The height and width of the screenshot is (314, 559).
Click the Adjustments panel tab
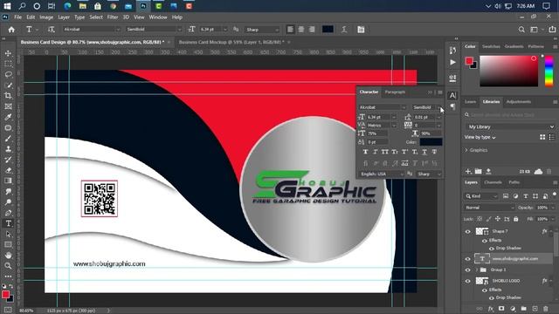[x=519, y=102]
